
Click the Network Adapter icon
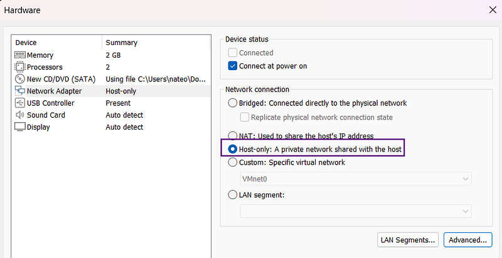point(19,91)
